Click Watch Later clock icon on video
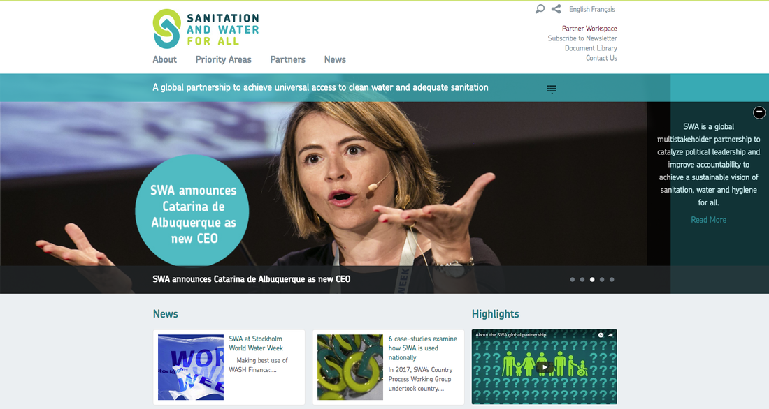The height and width of the screenshot is (409, 769). coord(601,335)
